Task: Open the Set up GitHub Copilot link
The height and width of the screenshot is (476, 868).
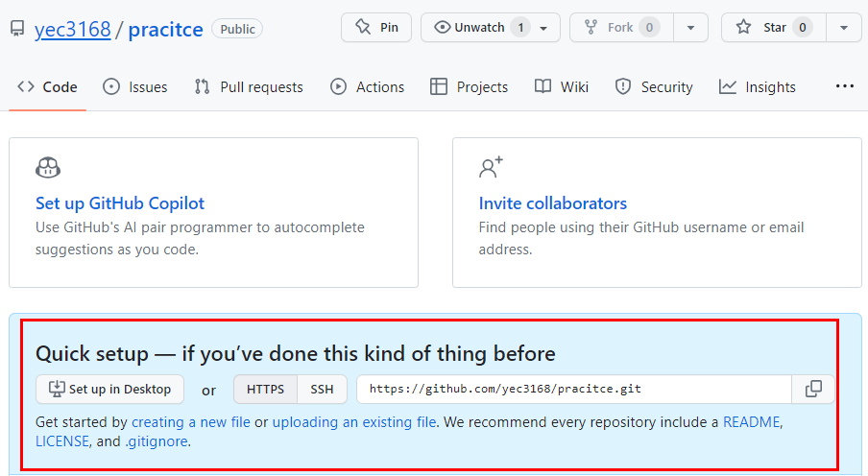Action: pyautogui.click(x=120, y=203)
